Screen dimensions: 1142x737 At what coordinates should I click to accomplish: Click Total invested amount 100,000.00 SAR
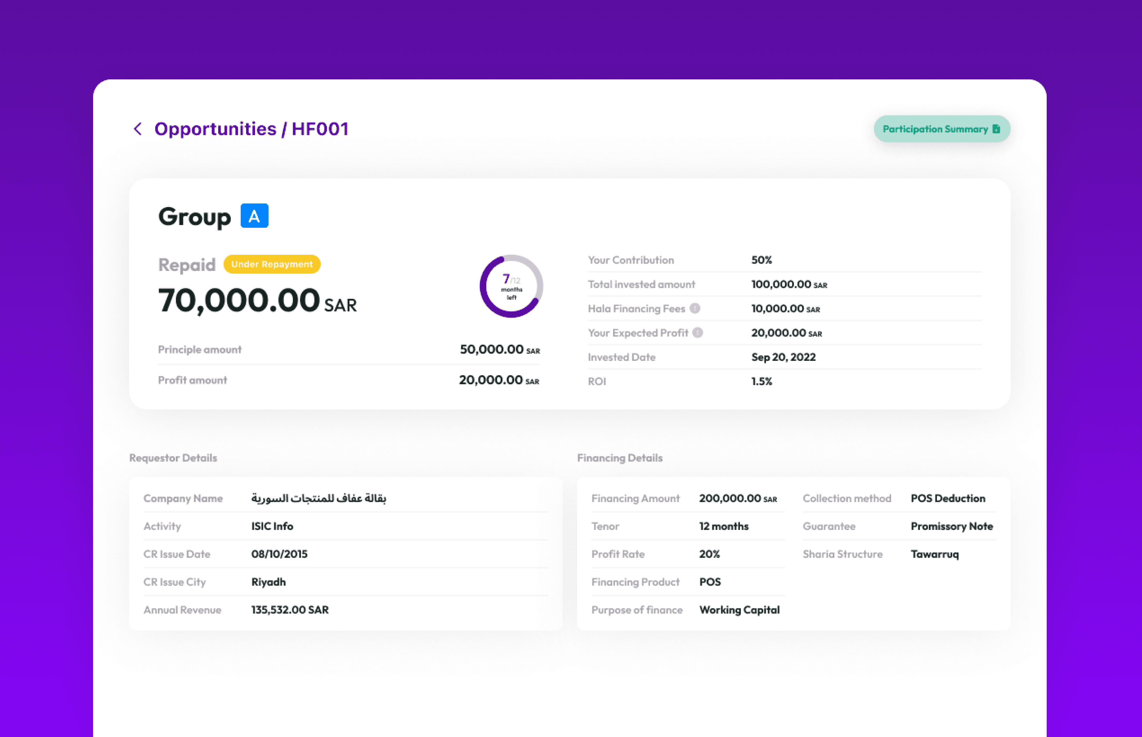(x=789, y=284)
